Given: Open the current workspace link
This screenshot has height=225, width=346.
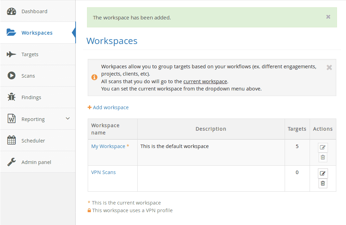Looking at the screenshot, I should click(205, 81).
